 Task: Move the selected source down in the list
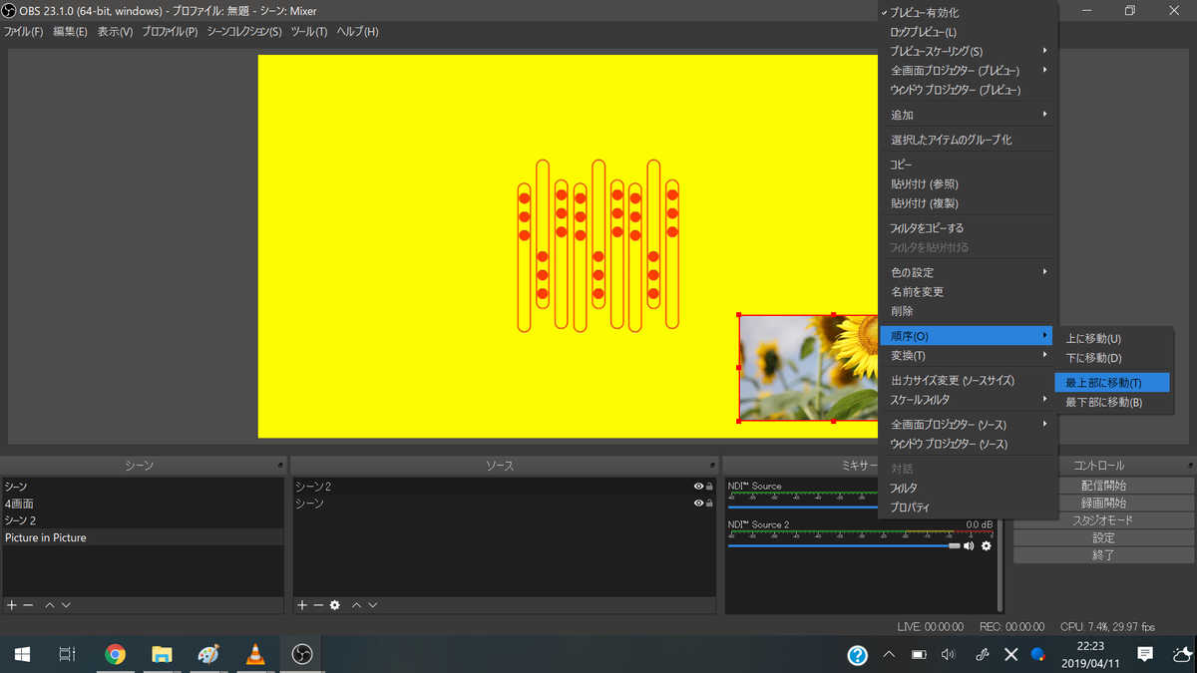(372, 605)
